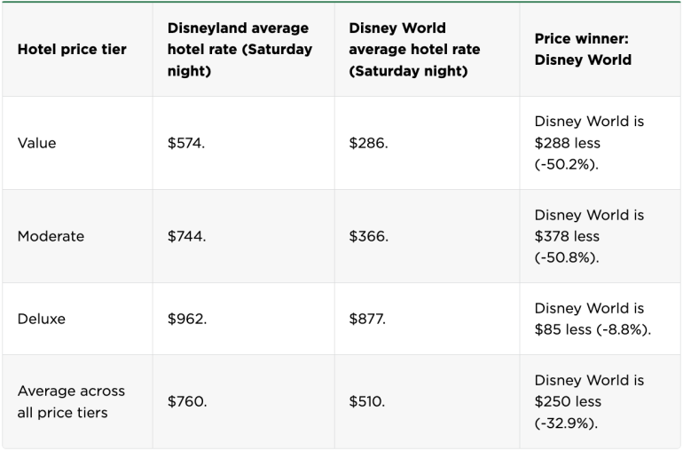
Task: Select the "Price winner: Disney World" header
Action: (583, 50)
